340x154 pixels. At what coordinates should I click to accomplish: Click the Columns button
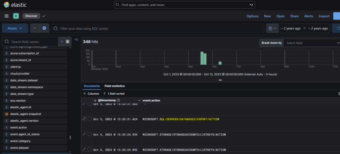click(91, 94)
